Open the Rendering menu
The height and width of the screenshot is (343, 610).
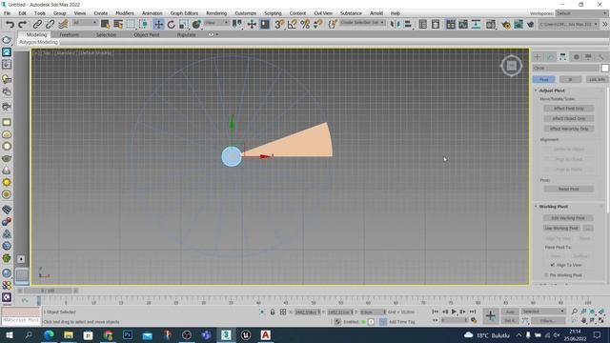216,13
